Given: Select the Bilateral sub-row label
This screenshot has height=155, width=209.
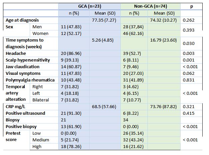Looking at the screenshot, I should tap(41, 100).
